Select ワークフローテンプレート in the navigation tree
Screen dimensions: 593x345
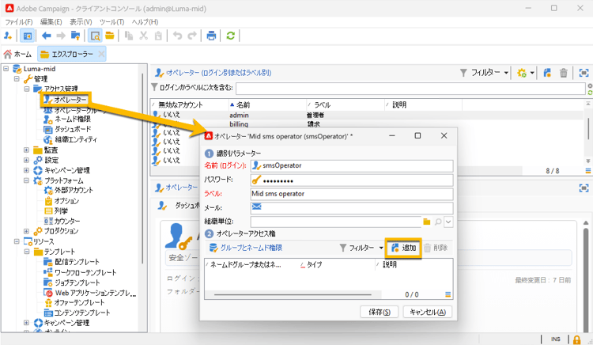tap(85, 272)
